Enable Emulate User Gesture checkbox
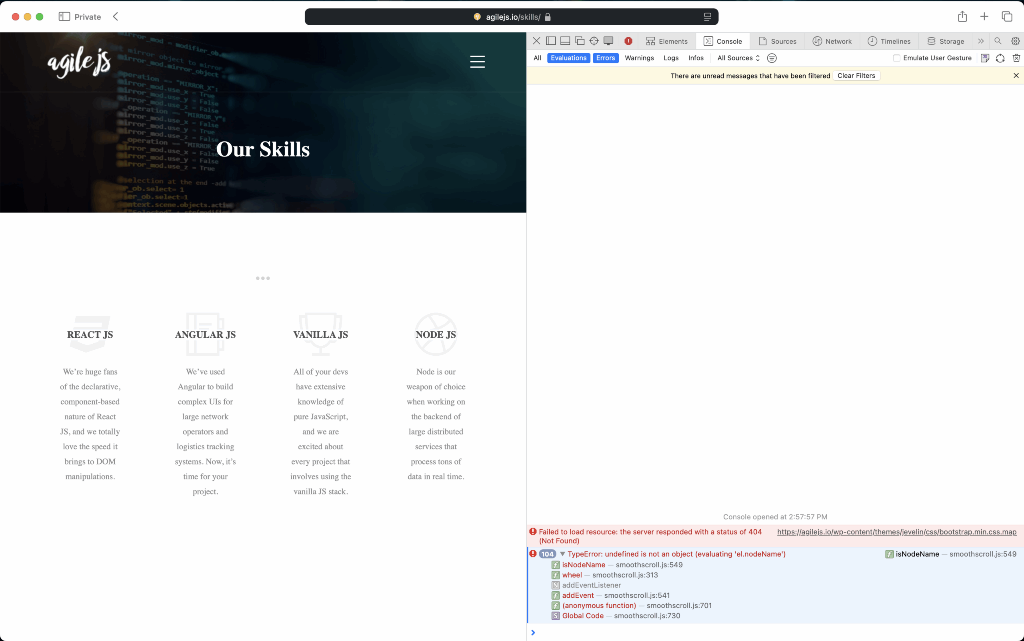This screenshot has height=641, width=1024. [x=896, y=58]
